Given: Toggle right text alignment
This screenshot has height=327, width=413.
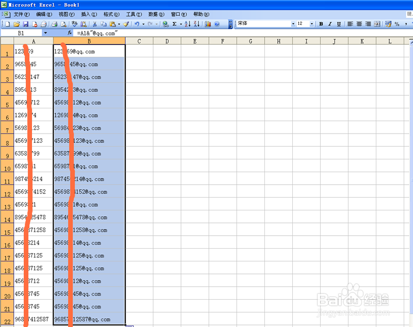Looking at the screenshot, I should click(368, 24).
